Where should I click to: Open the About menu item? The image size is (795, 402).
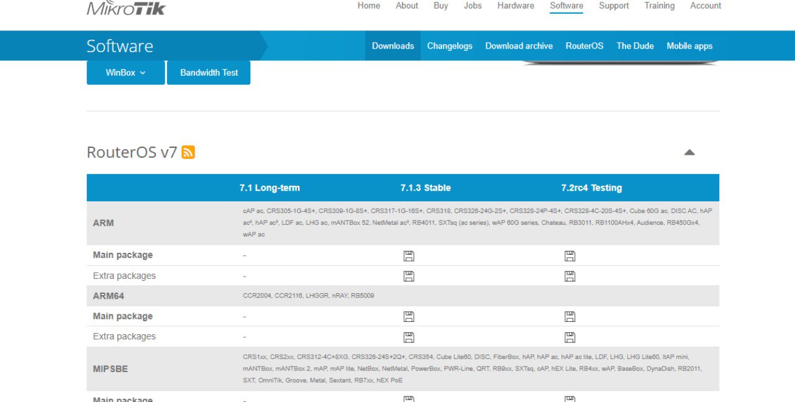(x=407, y=6)
